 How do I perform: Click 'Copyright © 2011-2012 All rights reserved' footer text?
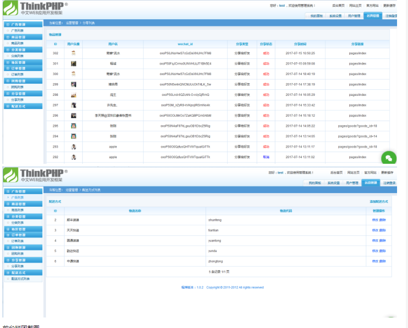click(x=235, y=287)
